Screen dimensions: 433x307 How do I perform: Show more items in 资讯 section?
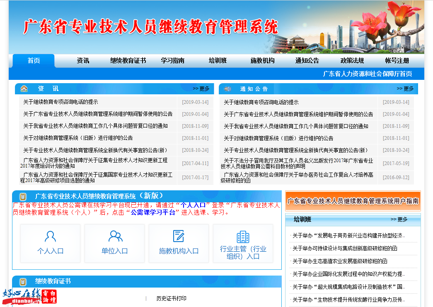point(201,89)
